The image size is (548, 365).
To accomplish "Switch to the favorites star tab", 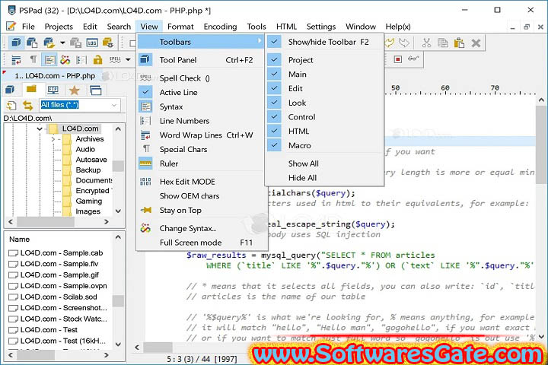I will click(x=74, y=90).
